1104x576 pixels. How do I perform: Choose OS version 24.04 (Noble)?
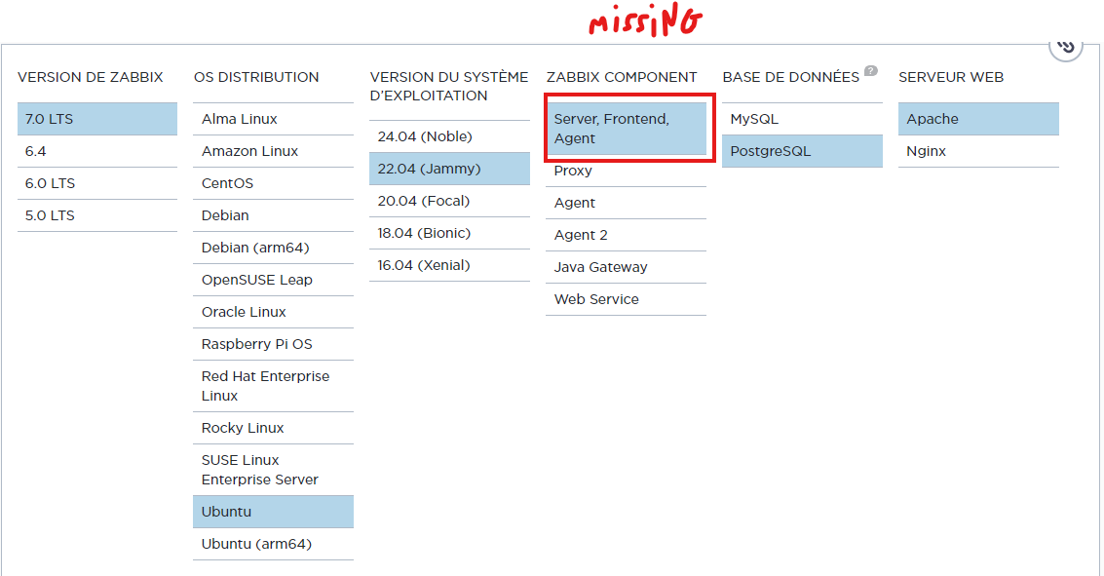coord(449,136)
